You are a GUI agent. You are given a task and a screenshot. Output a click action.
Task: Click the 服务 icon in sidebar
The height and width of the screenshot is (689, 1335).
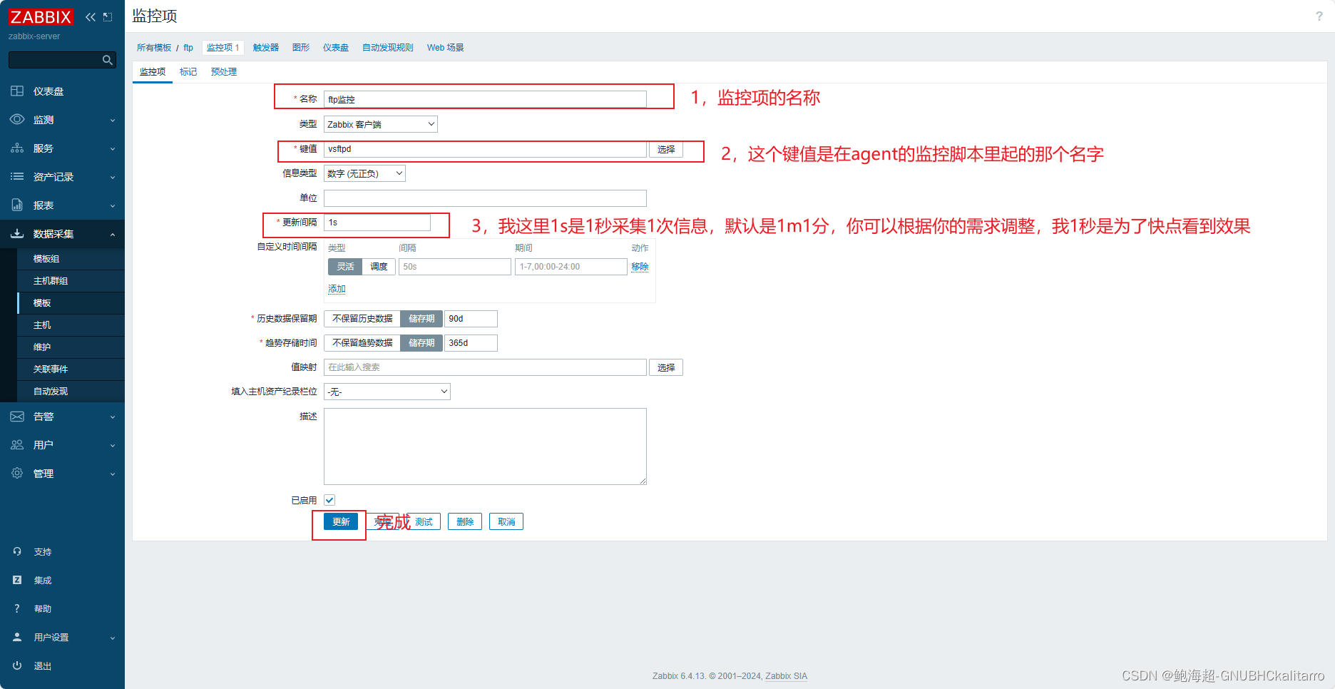pos(17,148)
